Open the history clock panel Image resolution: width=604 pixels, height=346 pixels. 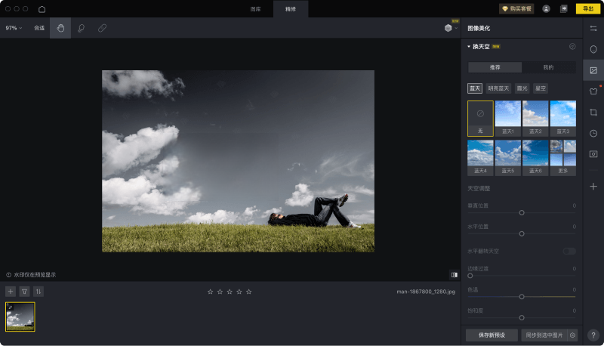pos(593,133)
